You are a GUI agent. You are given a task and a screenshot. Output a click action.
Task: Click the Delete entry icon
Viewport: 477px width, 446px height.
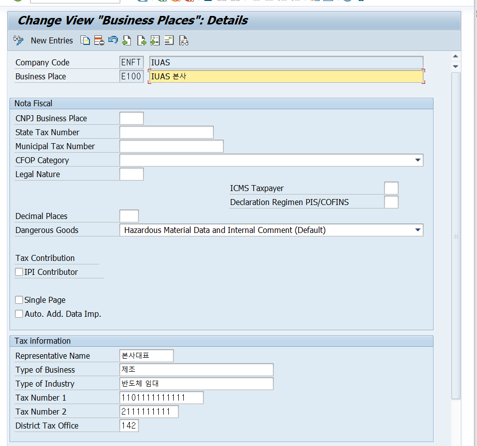tap(99, 40)
